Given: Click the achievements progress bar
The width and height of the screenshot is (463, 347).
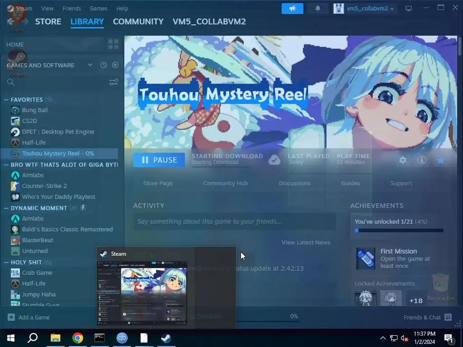Looking at the screenshot, I should click(399, 230).
